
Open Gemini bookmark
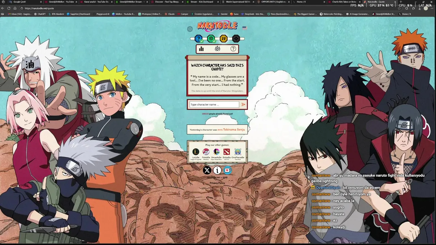[222, 14]
